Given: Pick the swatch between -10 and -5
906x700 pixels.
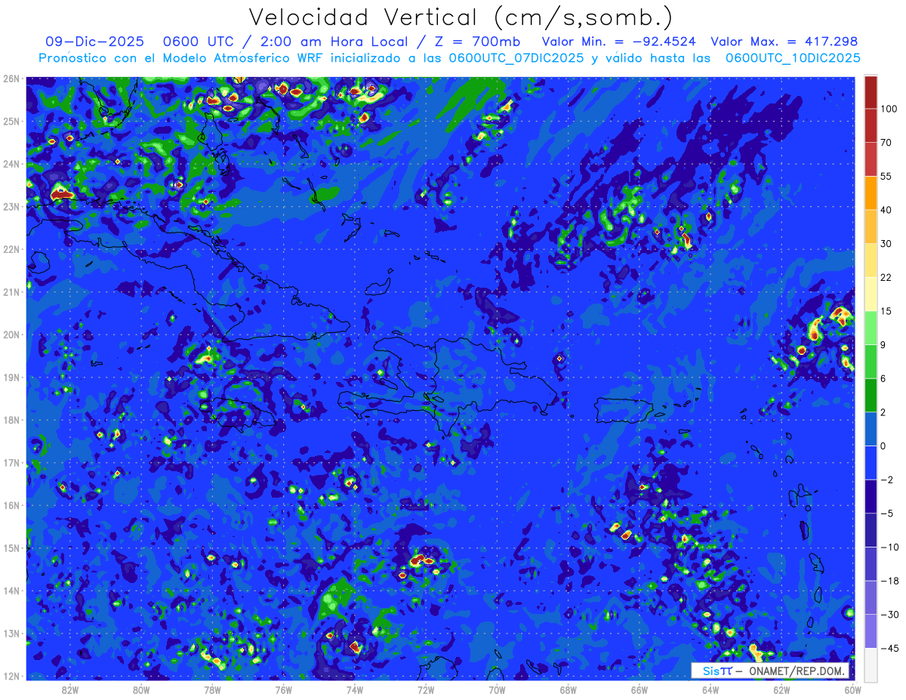Looking at the screenshot, I should tap(871, 529).
